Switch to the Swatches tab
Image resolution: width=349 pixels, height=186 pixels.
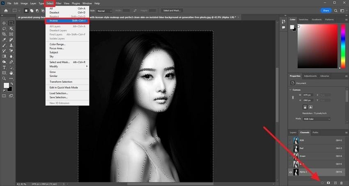(303, 20)
